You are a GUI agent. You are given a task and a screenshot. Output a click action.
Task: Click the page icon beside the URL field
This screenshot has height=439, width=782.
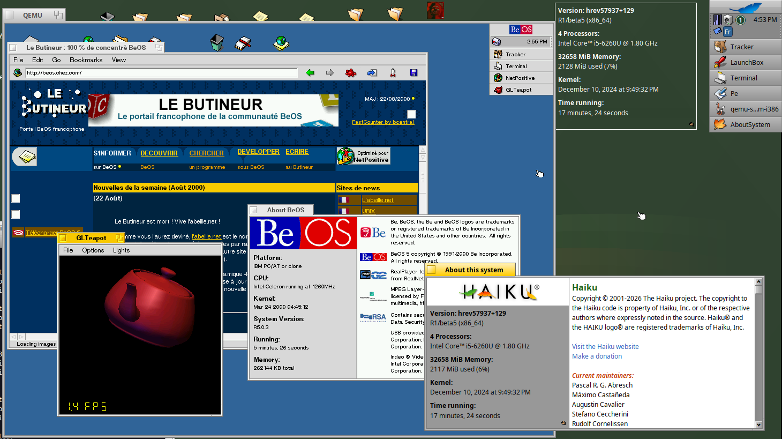pos(18,73)
